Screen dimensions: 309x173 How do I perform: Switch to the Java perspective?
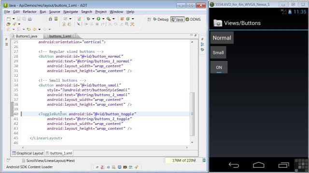click(x=177, y=19)
